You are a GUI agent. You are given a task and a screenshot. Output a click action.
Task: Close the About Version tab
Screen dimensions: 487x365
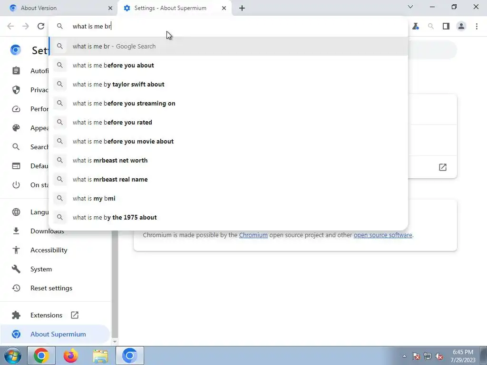(x=110, y=8)
